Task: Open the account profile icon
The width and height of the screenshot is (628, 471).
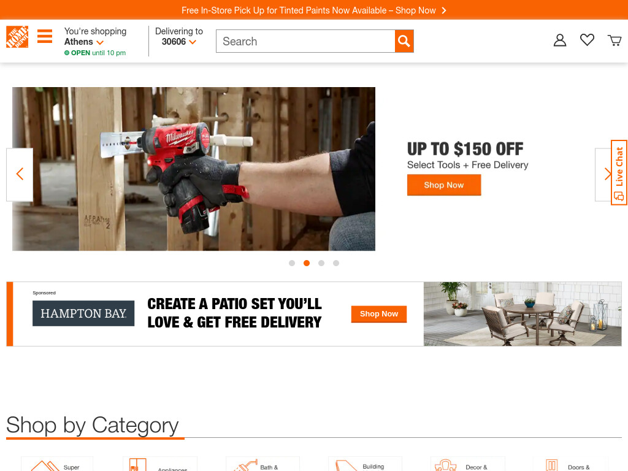Action: (x=559, y=40)
